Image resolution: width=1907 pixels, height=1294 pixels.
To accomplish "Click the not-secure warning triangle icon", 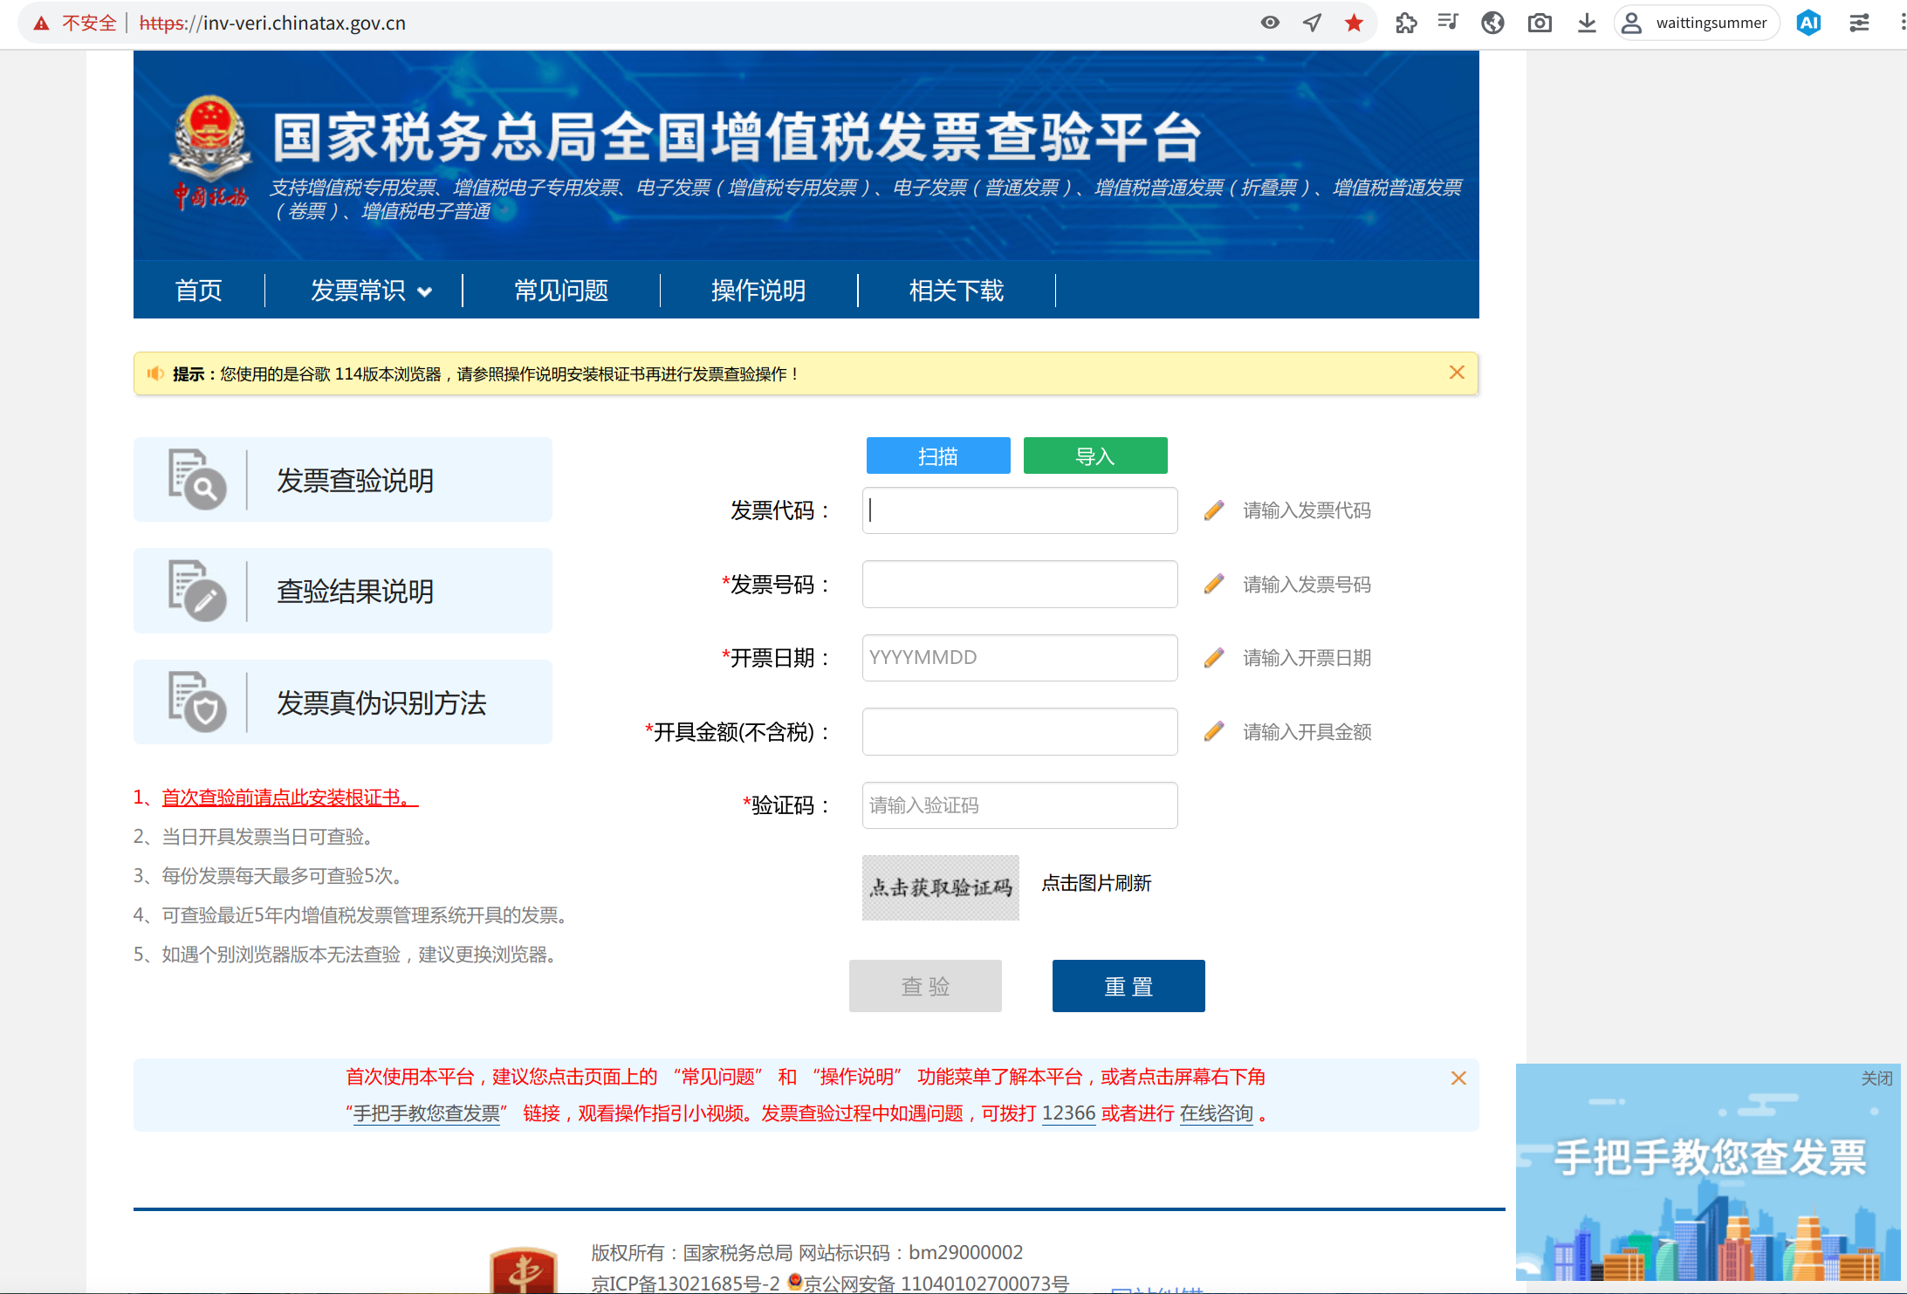I will point(41,24).
